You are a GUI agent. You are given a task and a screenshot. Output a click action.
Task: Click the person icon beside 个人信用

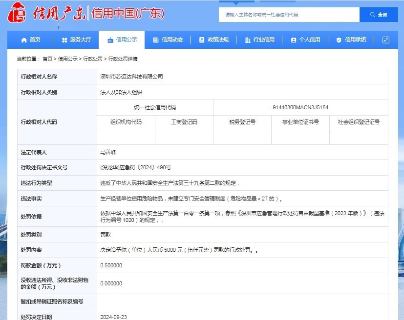click(293, 40)
